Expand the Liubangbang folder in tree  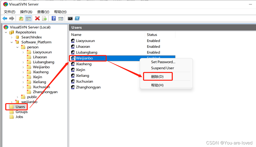click(23, 62)
